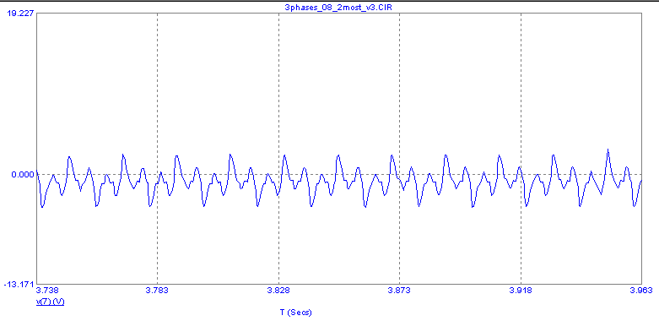
Task: Click the first waveform trough just after 3.738
Action: pyautogui.click(x=42, y=207)
